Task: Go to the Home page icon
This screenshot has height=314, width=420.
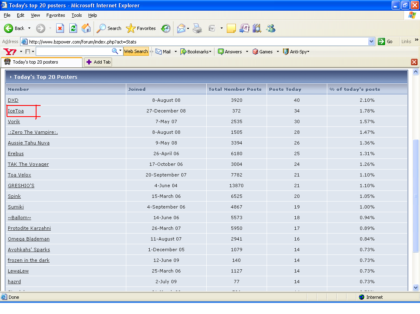Action: (86, 28)
